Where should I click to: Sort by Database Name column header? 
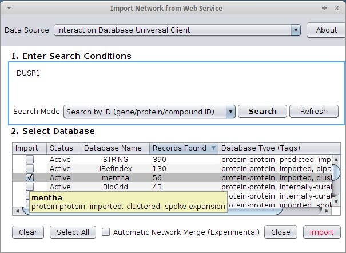click(x=115, y=148)
